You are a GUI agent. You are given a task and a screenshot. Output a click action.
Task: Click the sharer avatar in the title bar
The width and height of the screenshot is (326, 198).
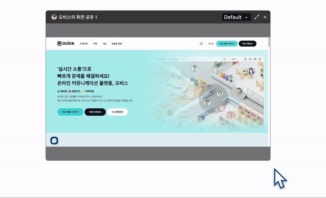click(54, 17)
